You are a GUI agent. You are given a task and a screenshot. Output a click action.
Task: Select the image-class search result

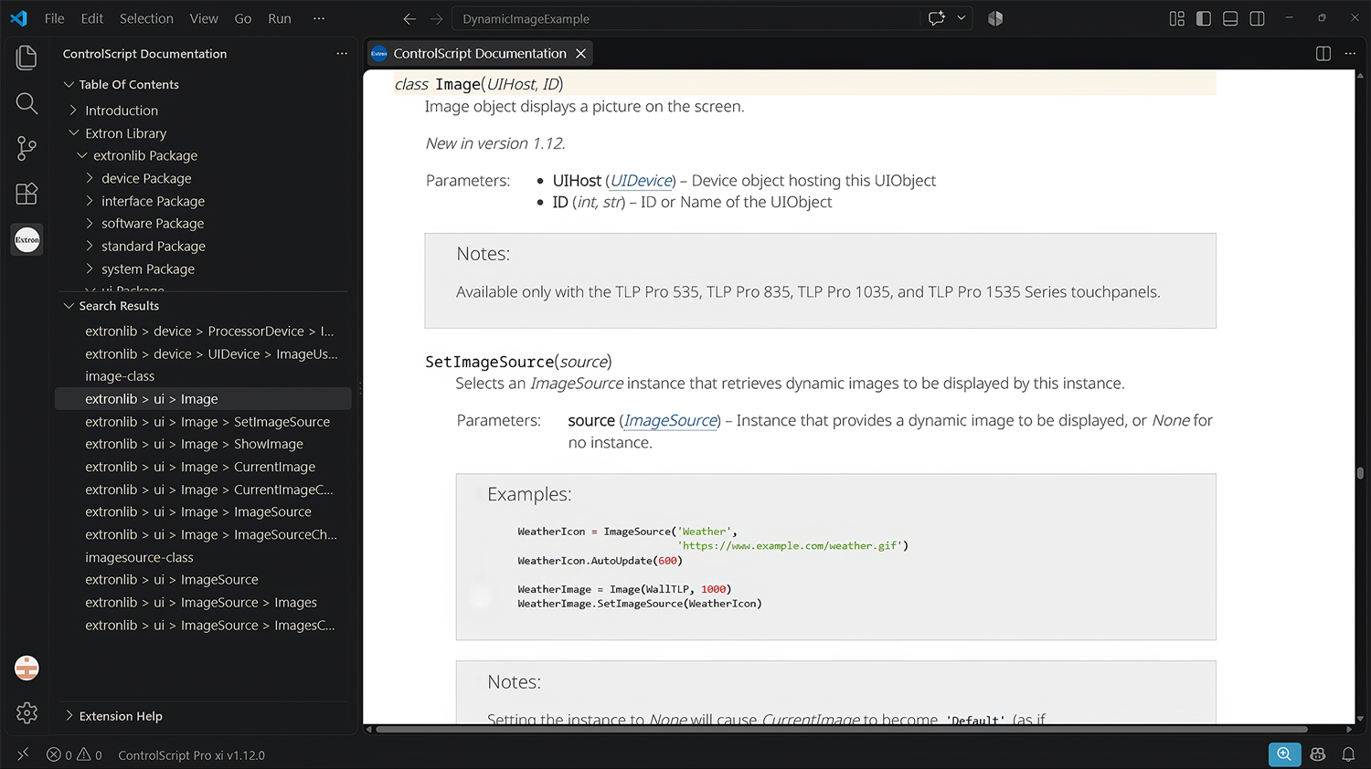click(x=204, y=376)
